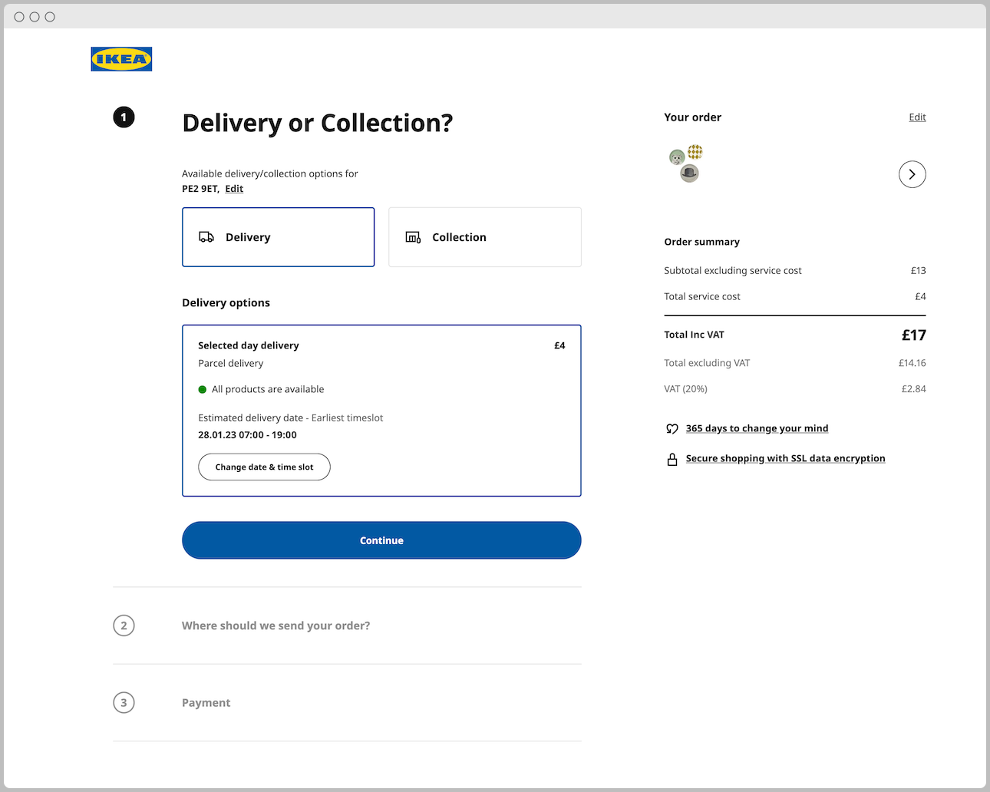Click the step 1 numbered circle
This screenshot has height=792, width=990.
click(x=124, y=117)
